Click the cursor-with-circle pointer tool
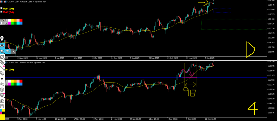This screenshot has width=278, height=121. coord(13,51)
